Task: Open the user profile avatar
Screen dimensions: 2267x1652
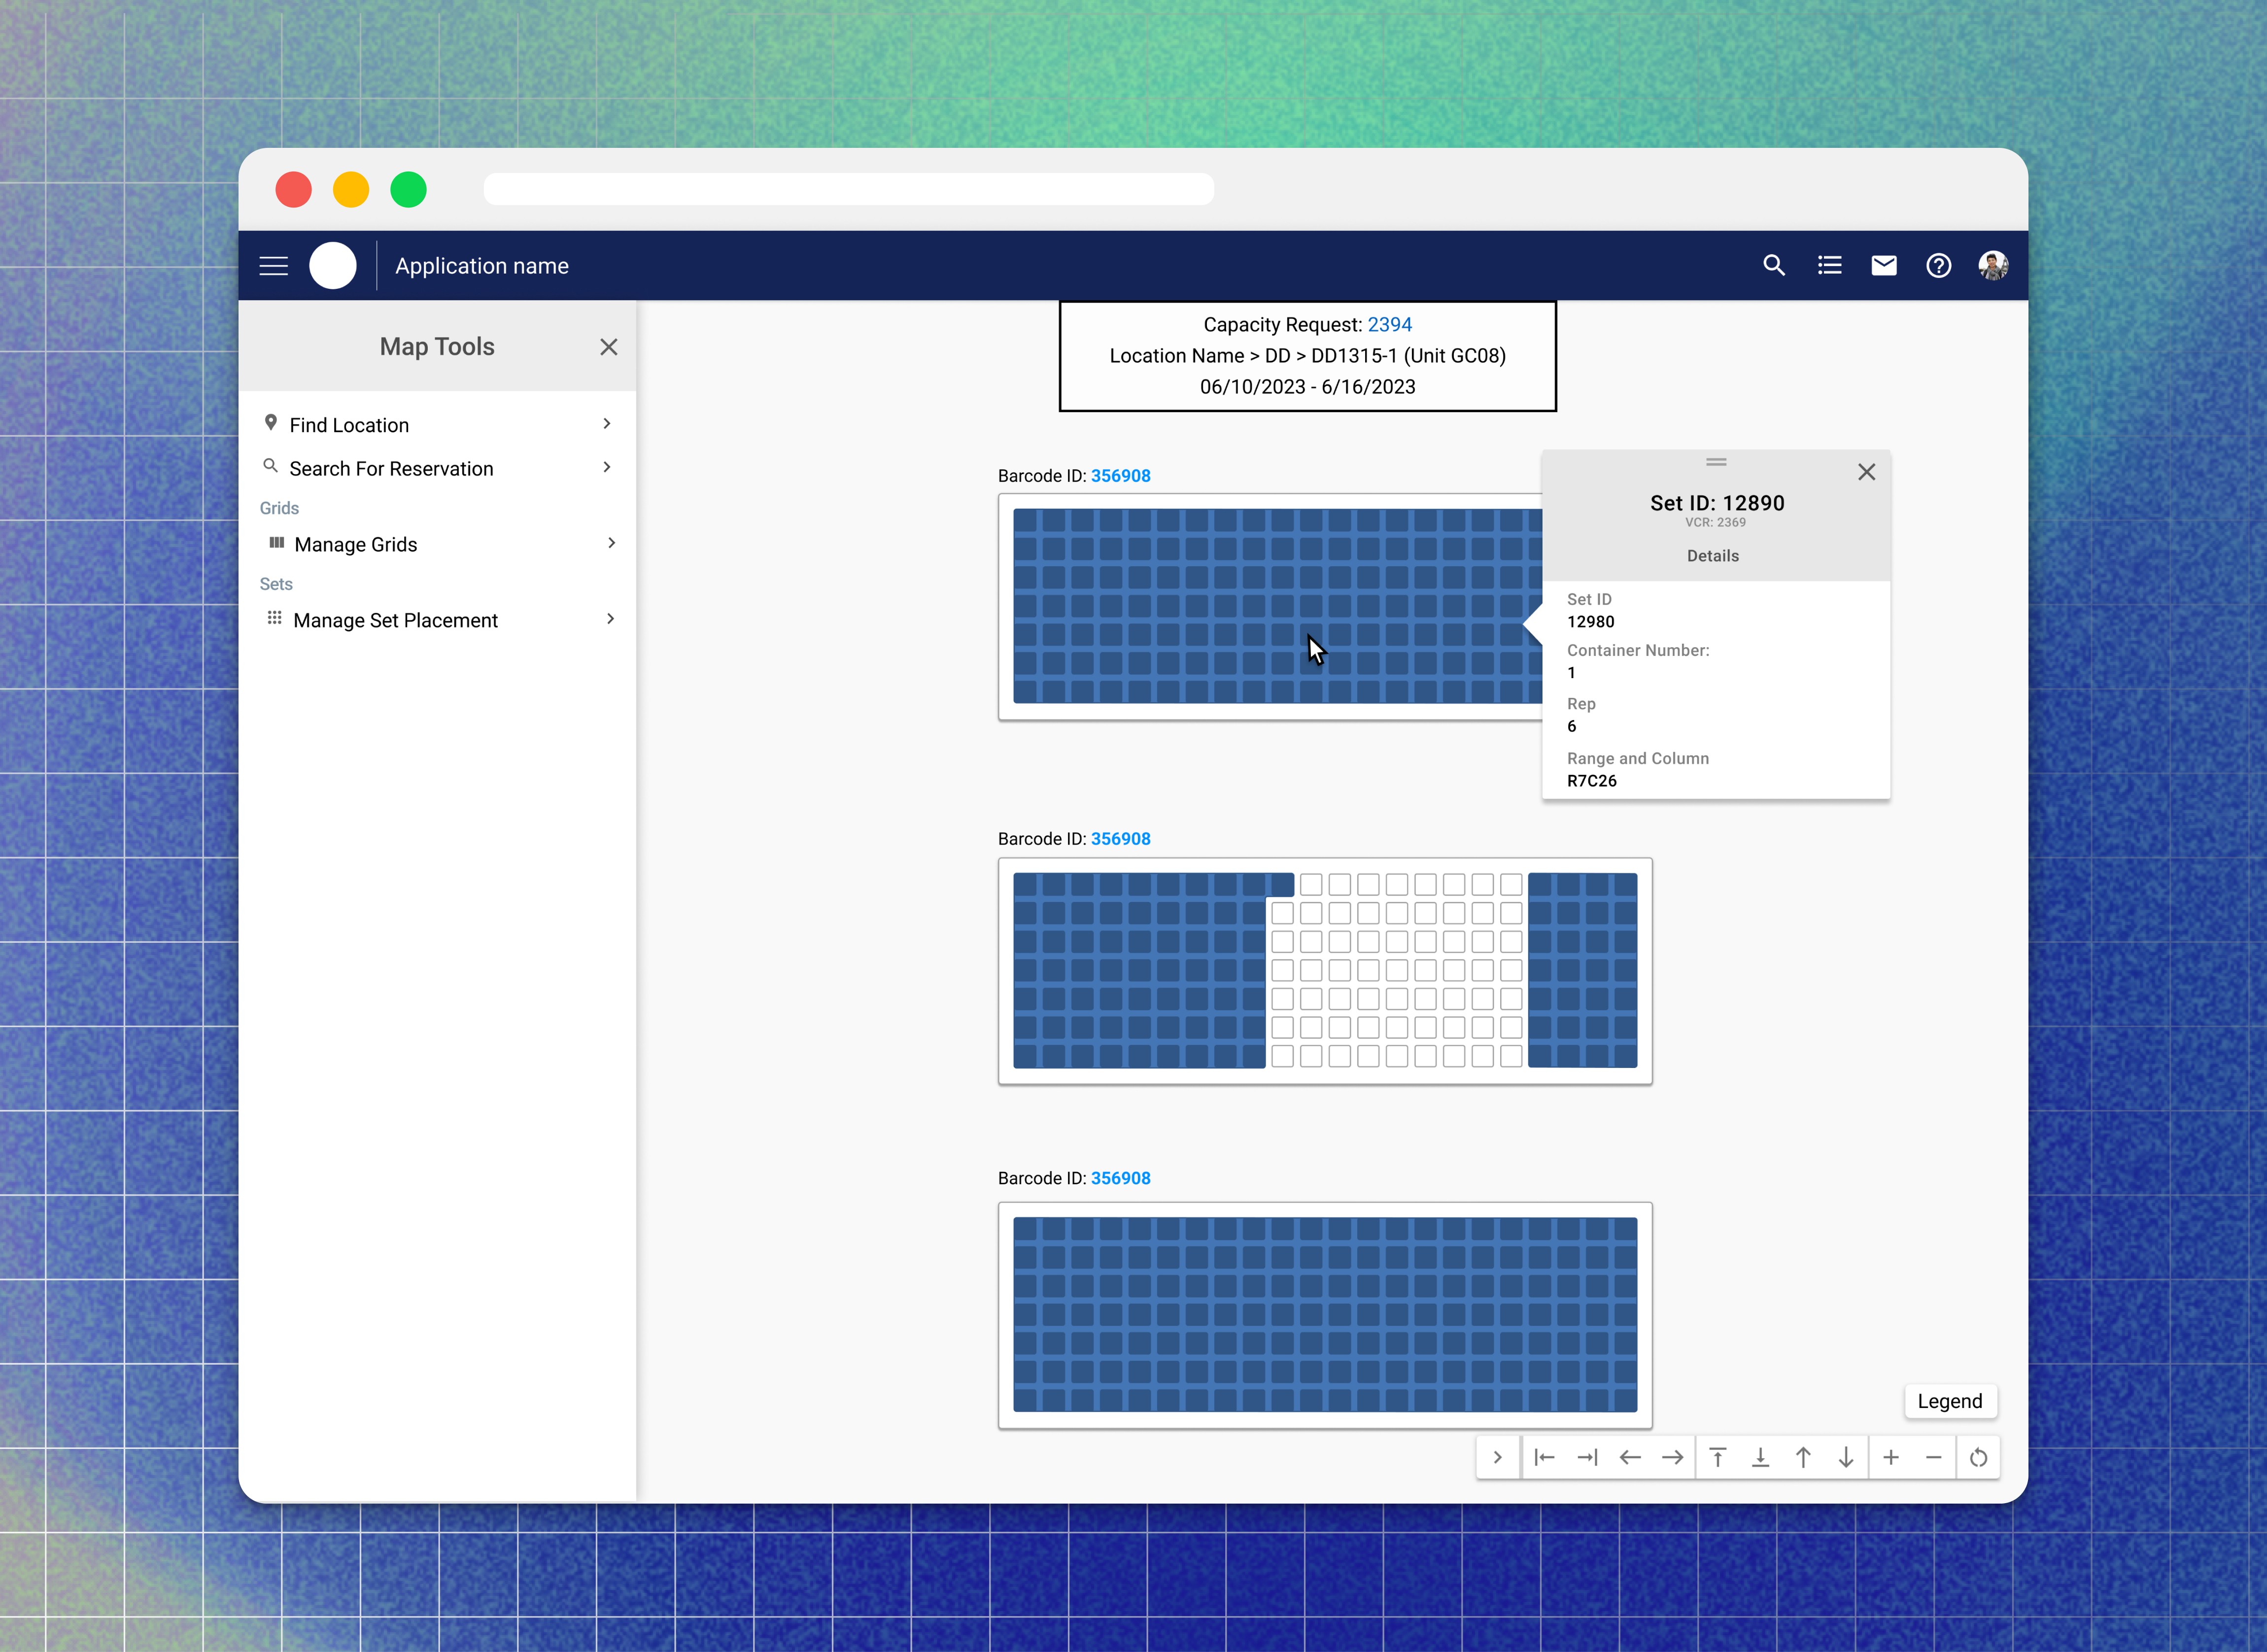Action: tap(1992, 266)
